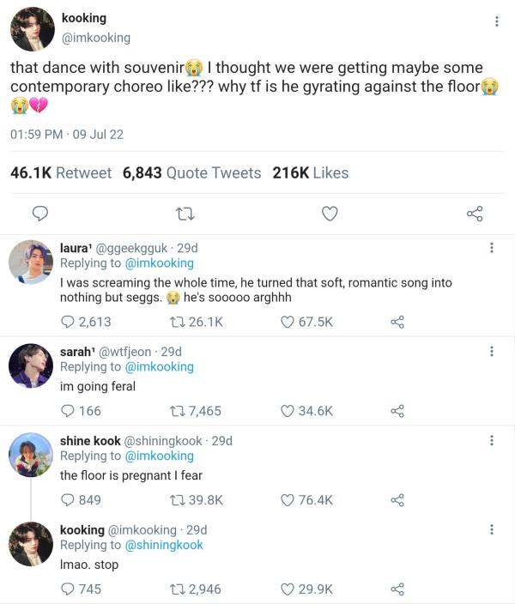Open more options on shine kook's reply
515x604 pixels.
[x=491, y=441]
